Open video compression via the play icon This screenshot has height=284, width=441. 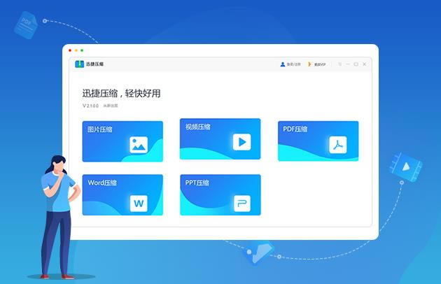click(241, 142)
